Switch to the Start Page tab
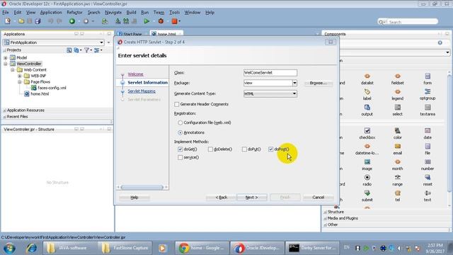Viewport: 453px width, 255px height. pyautogui.click(x=132, y=34)
